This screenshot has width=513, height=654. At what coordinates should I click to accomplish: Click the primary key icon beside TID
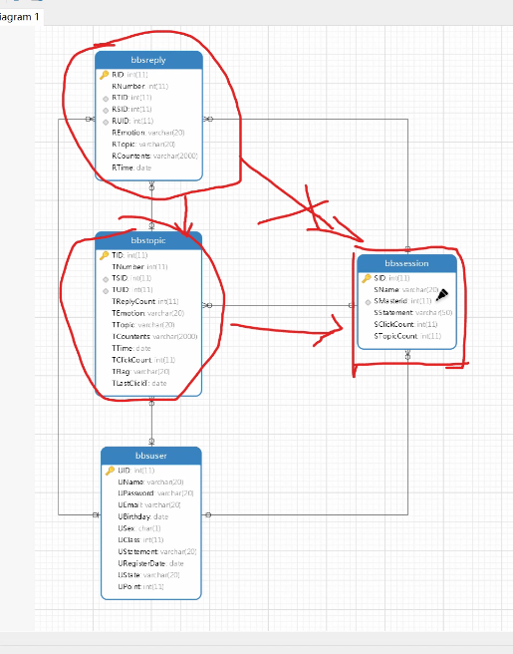coord(105,255)
